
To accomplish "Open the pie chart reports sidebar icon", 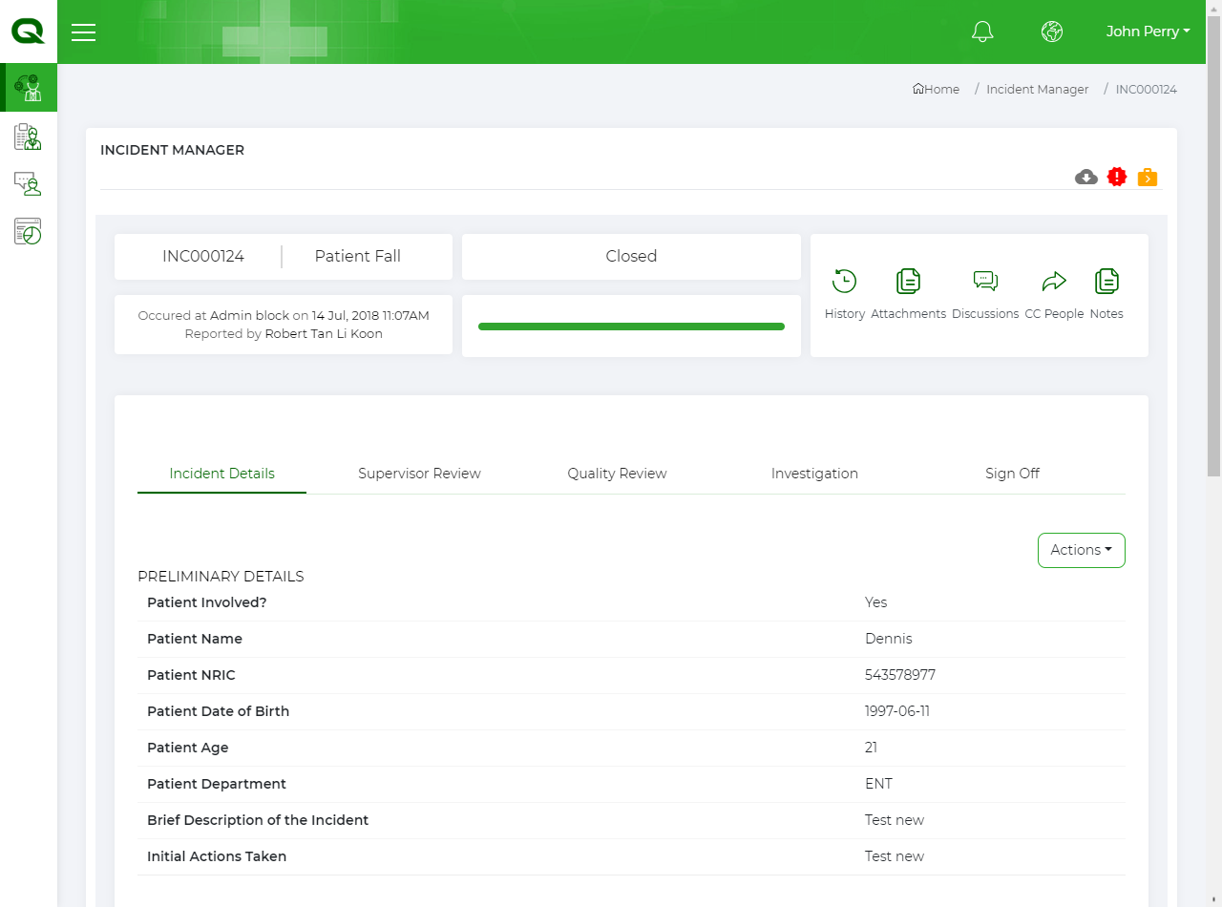I will click(28, 231).
